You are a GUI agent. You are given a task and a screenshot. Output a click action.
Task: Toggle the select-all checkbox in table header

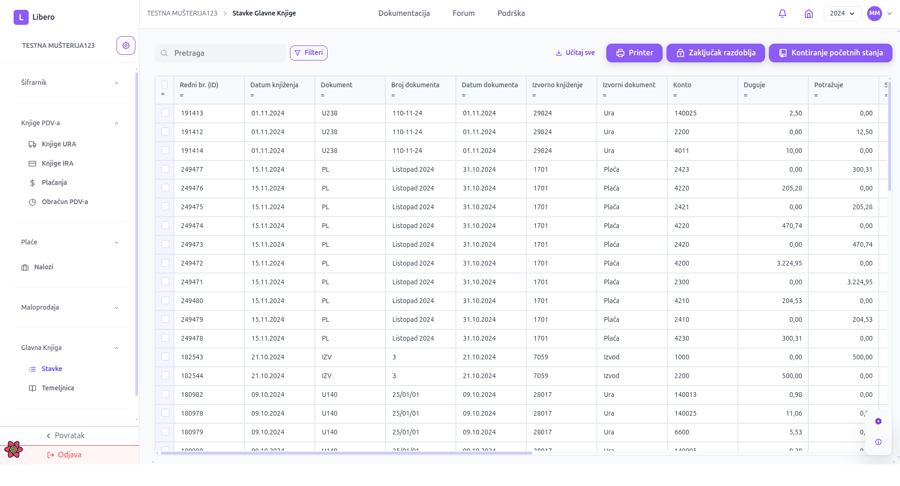point(164,84)
